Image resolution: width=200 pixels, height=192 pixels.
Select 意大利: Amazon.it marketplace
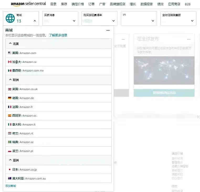pos(59,124)
